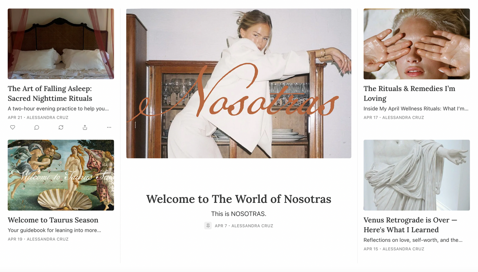Open the hands-over-eyes wellness thumbnail
The height and width of the screenshot is (272, 478).
[x=416, y=44]
